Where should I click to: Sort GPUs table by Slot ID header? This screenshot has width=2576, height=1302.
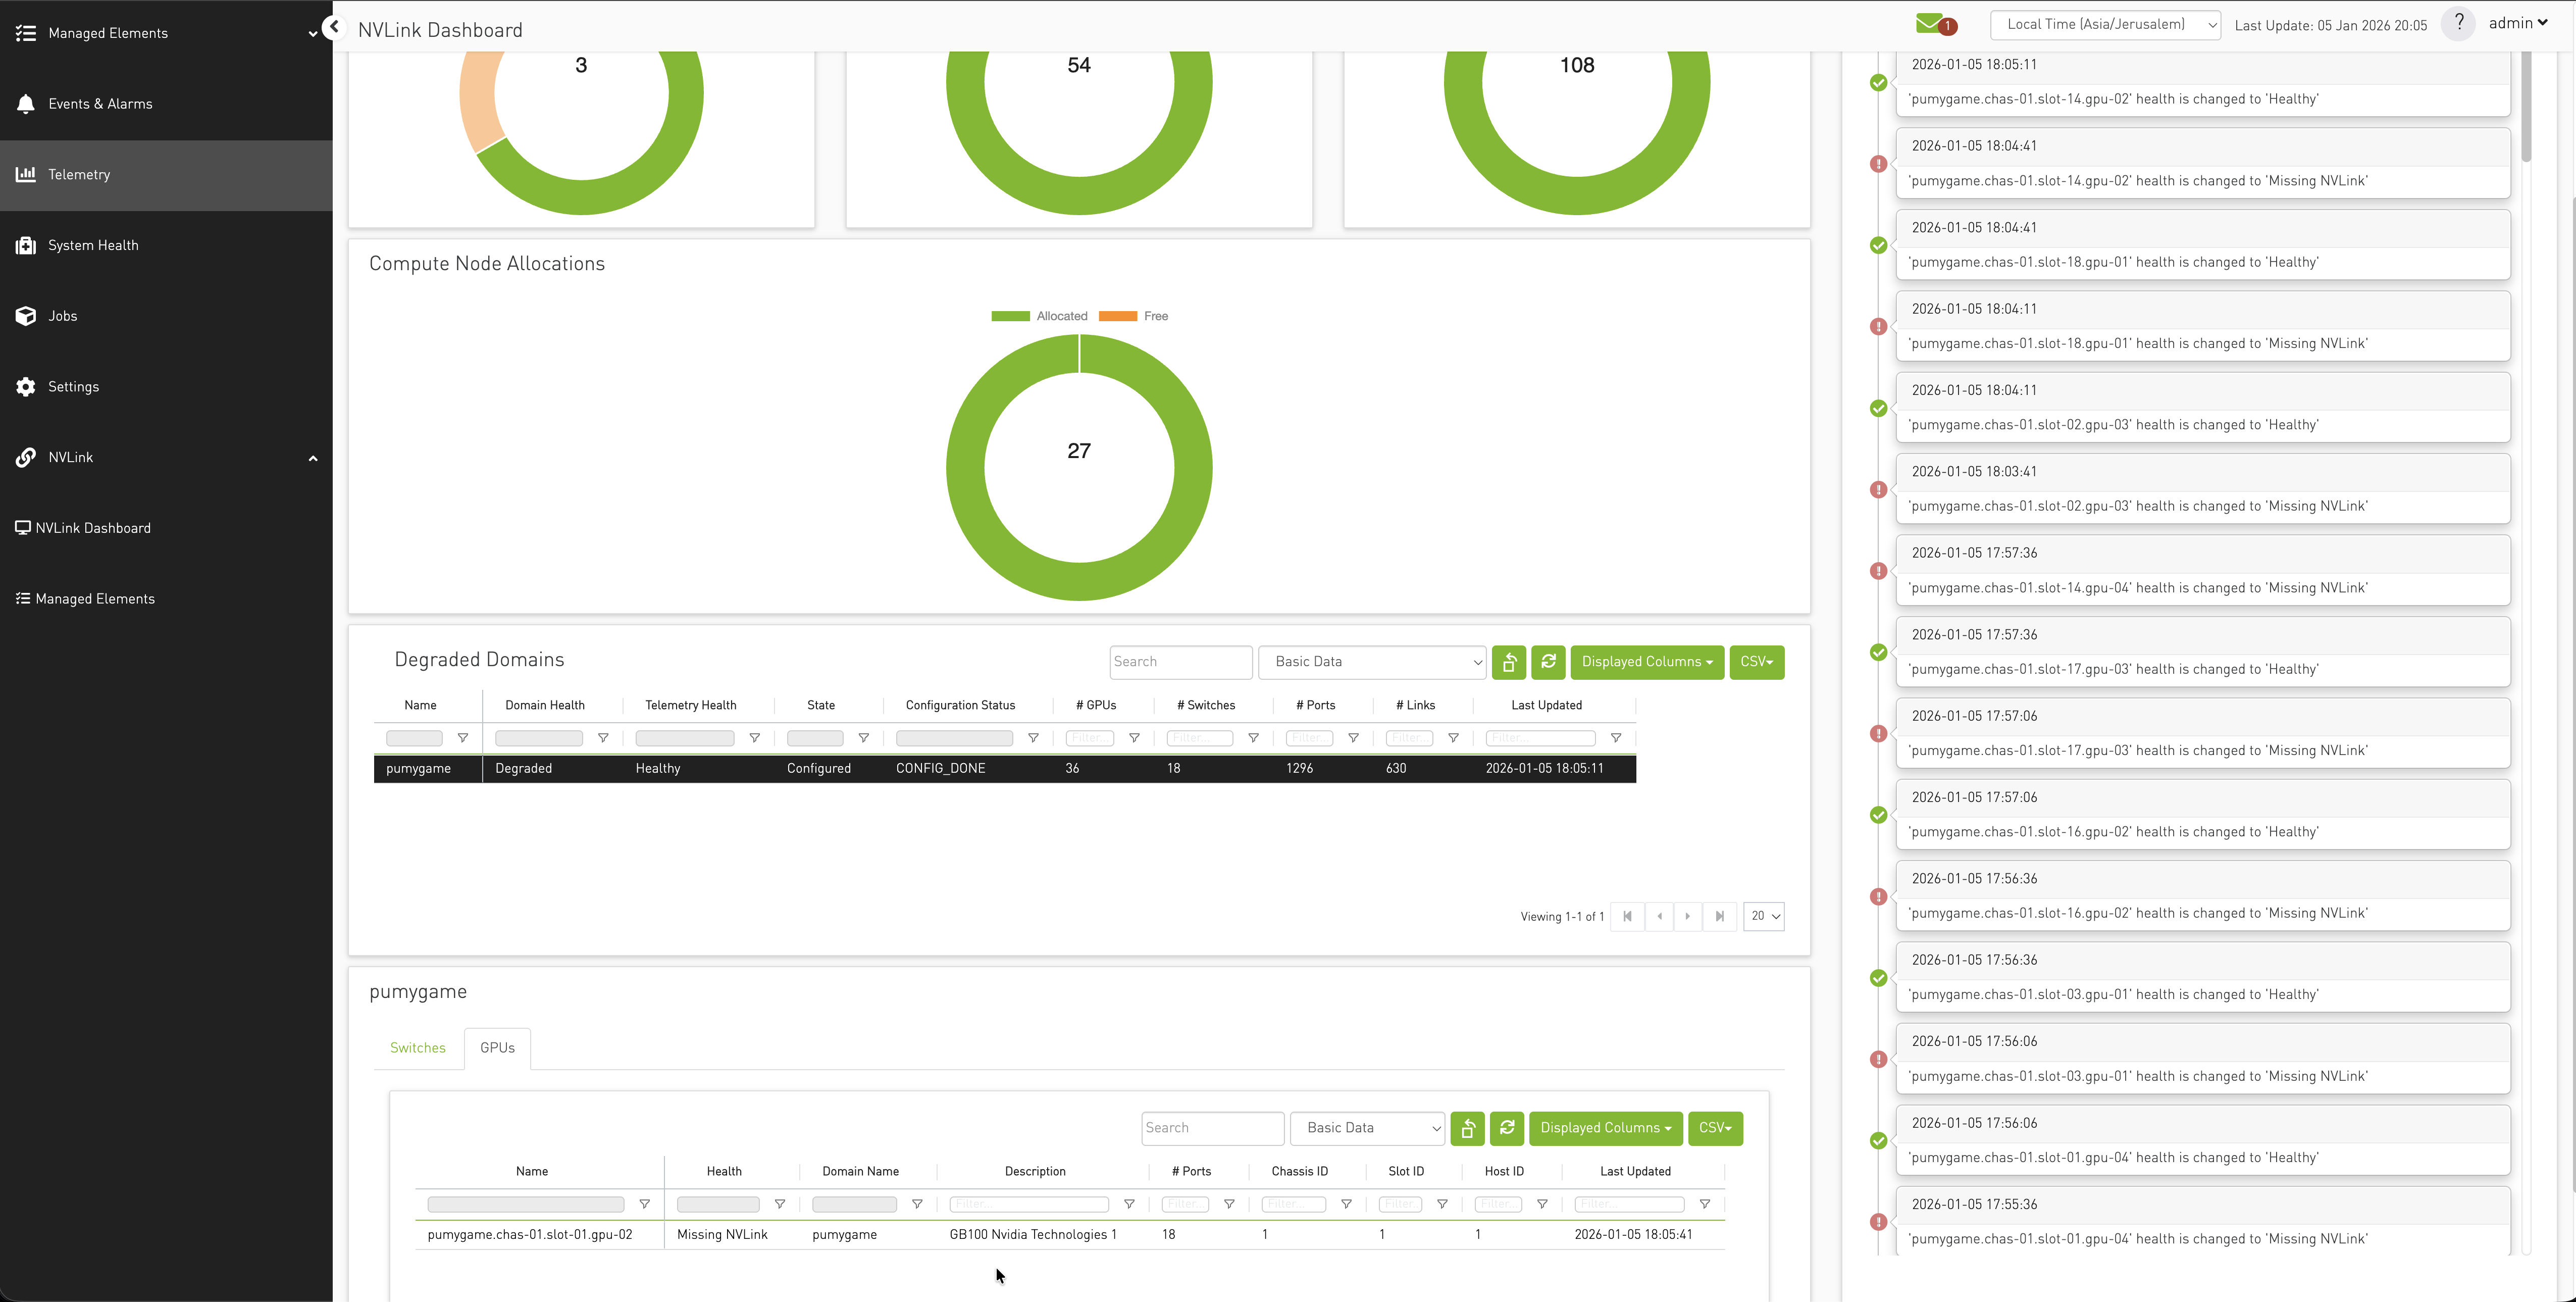tap(1406, 1171)
